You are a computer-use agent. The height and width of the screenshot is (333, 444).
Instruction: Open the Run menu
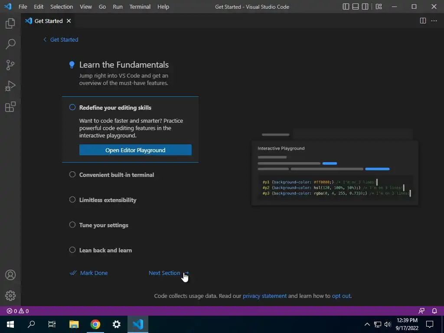pos(118,7)
